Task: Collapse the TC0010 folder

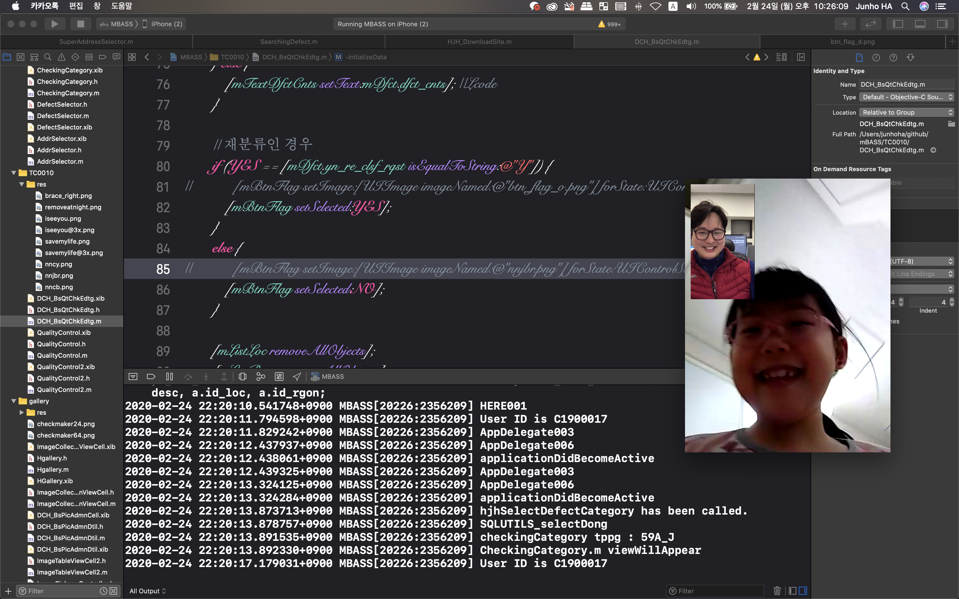Action: pyautogui.click(x=14, y=173)
